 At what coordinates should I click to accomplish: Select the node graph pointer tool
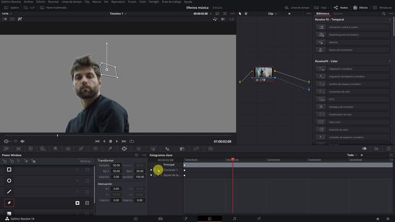[240, 14]
